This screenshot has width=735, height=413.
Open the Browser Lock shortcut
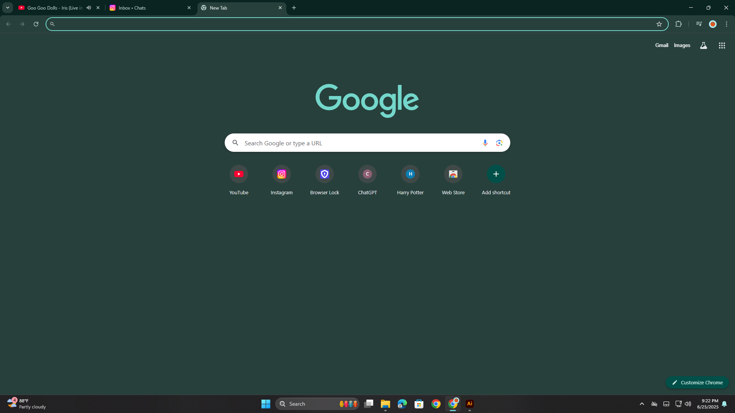325,180
